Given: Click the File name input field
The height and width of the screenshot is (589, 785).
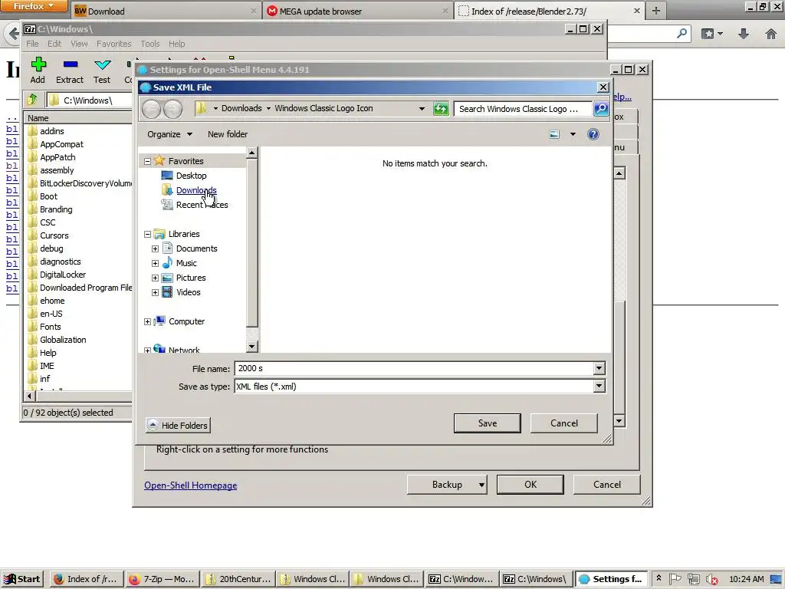Looking at the screenshot, I should (413, 369).
